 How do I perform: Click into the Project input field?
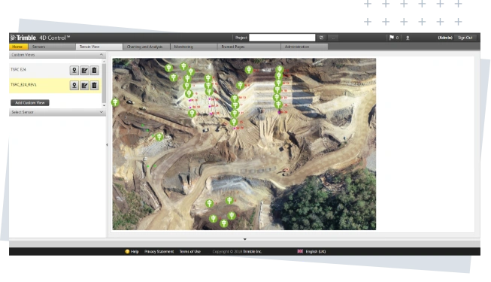tap(282, 38)
